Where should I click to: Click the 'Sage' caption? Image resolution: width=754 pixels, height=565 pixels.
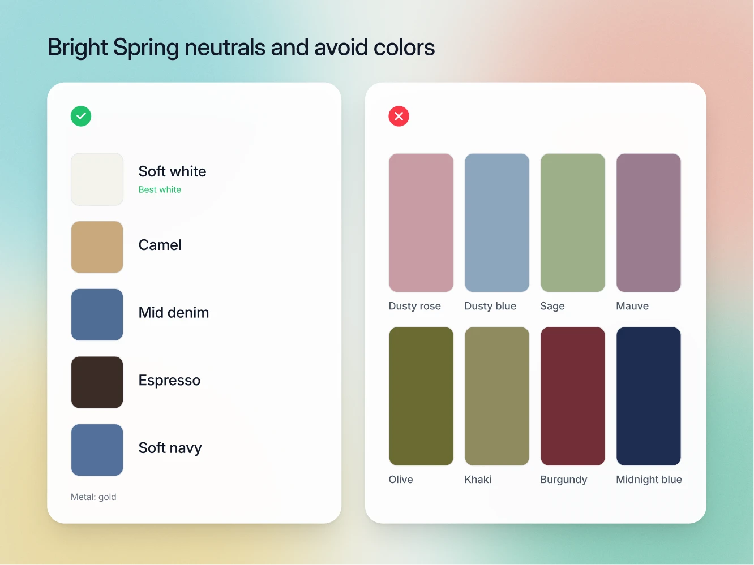coord(552,307)
